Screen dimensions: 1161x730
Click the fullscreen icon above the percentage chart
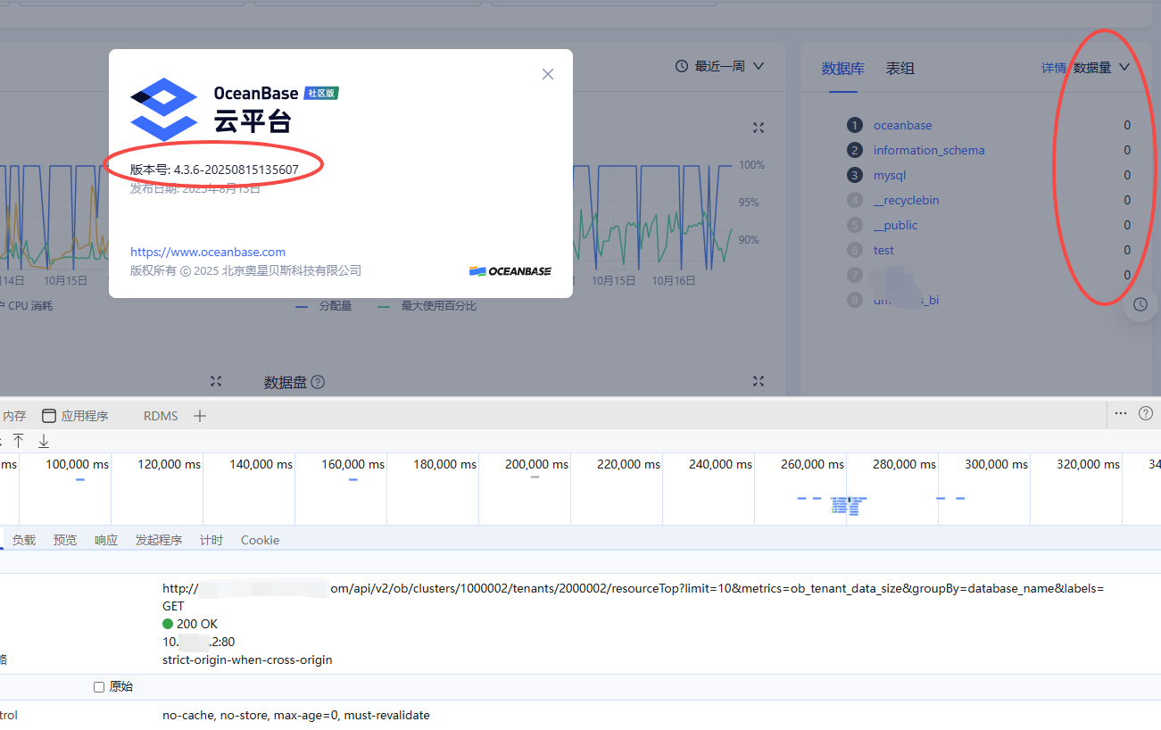(x=759, y=128)
